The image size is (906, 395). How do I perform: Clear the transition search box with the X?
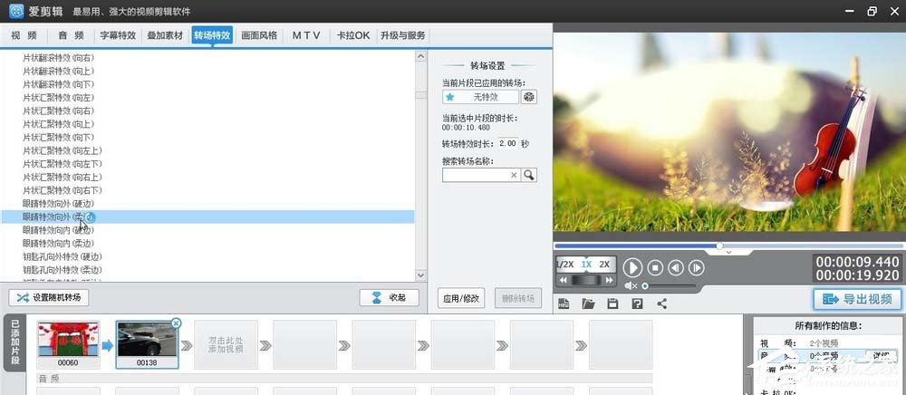(x=514, y=175)
